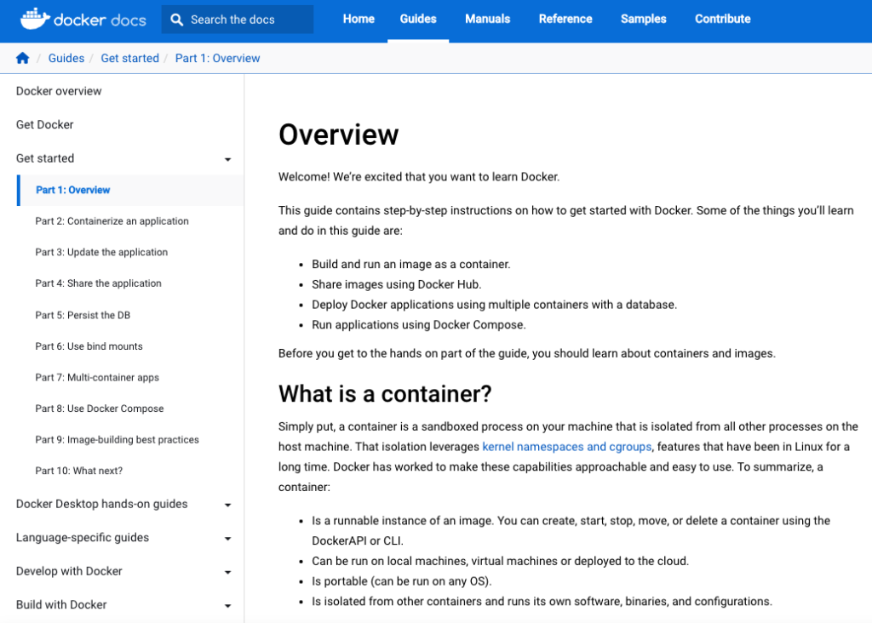The image size is (872, 623).
Task: Open Part 4: Share the application
Action: click(99, 283)
